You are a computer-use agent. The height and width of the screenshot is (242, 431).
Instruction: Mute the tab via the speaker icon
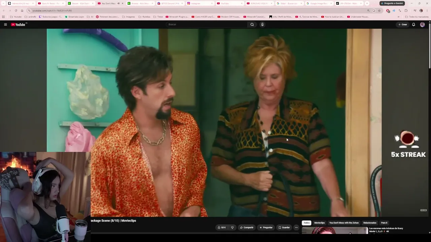tap(118, 3)
